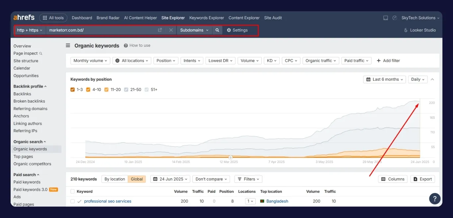Click the search magnifier button

217,30
